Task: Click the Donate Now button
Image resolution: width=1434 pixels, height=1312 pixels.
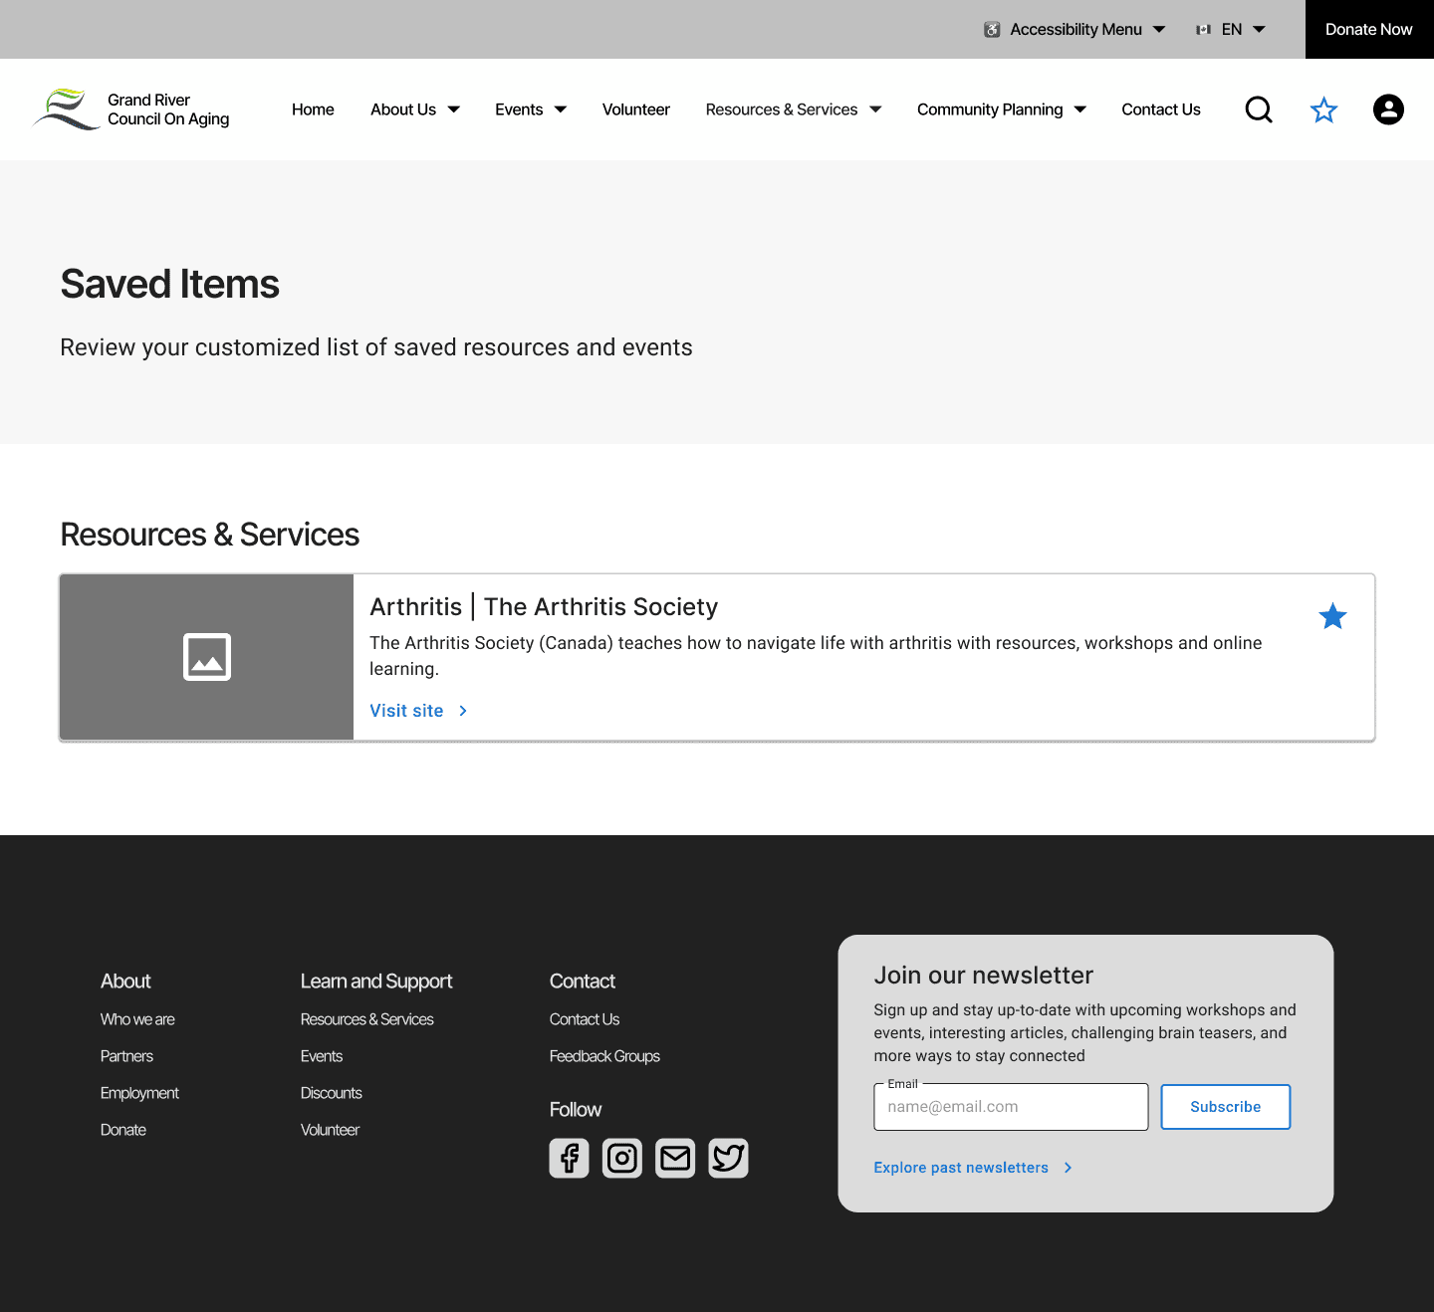Action: click(1369, 30)
